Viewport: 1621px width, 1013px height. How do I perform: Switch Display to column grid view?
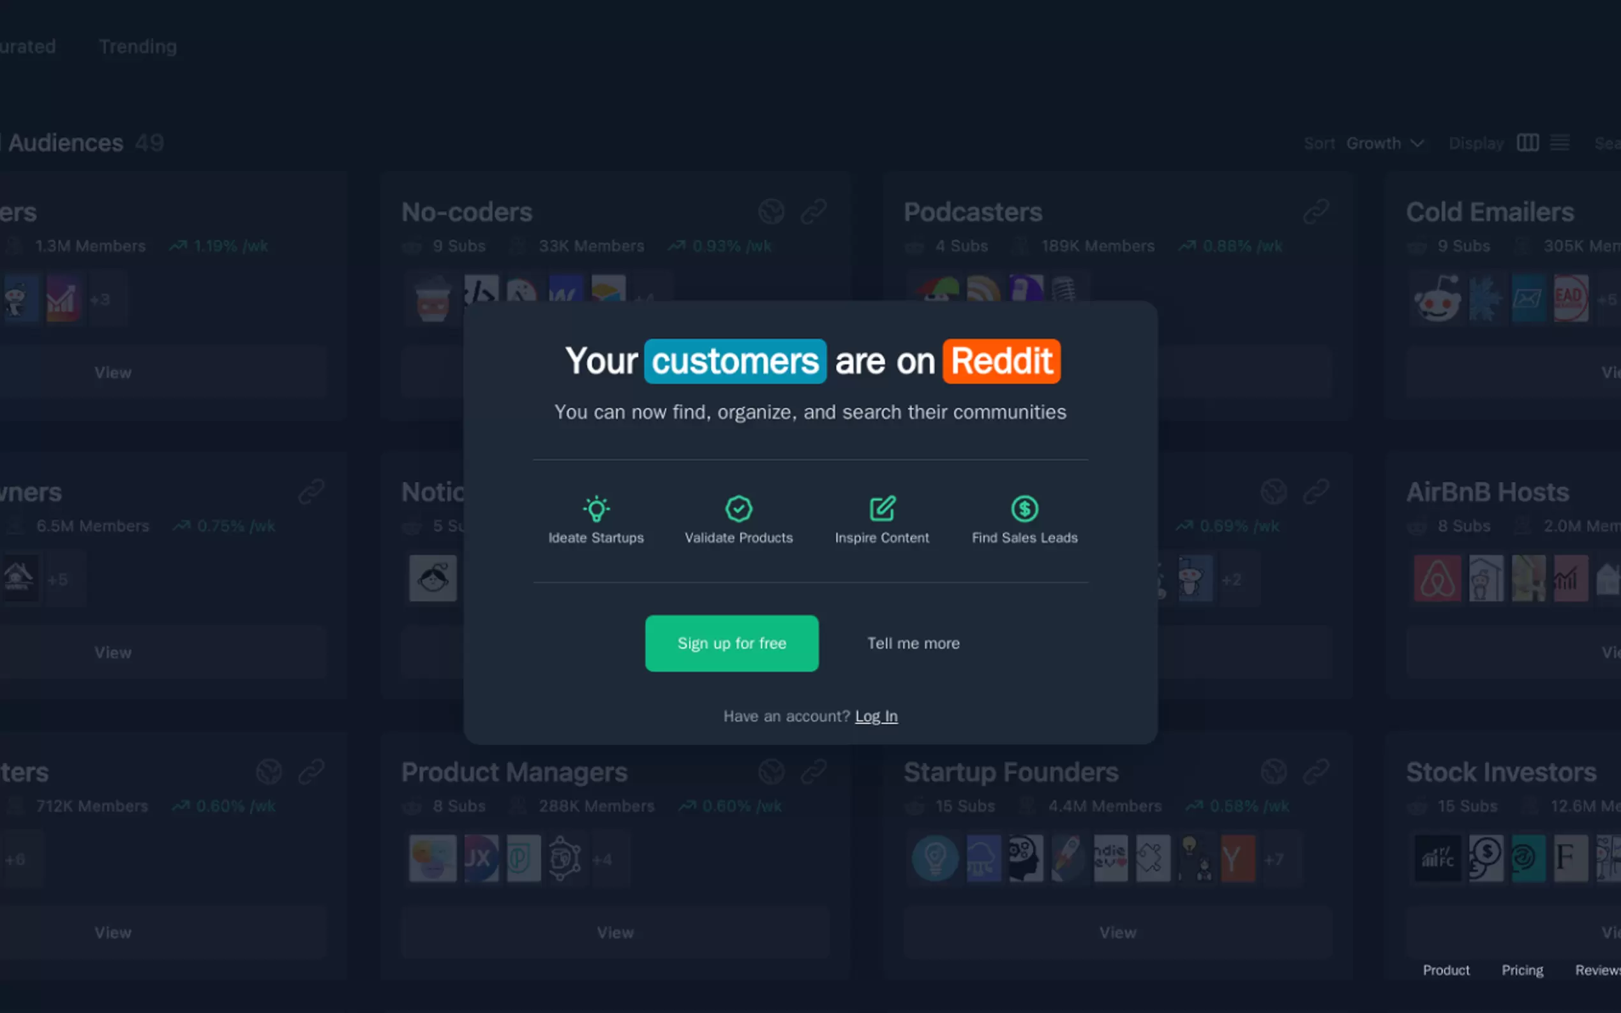pyautogui.click(x=1527, y=143)
